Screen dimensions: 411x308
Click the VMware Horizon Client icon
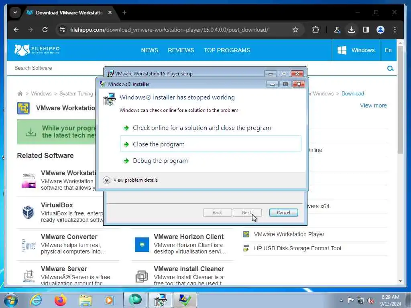tap(142, 244)
